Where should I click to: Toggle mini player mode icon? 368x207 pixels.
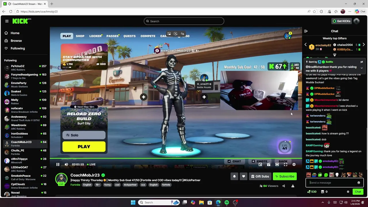260,164
